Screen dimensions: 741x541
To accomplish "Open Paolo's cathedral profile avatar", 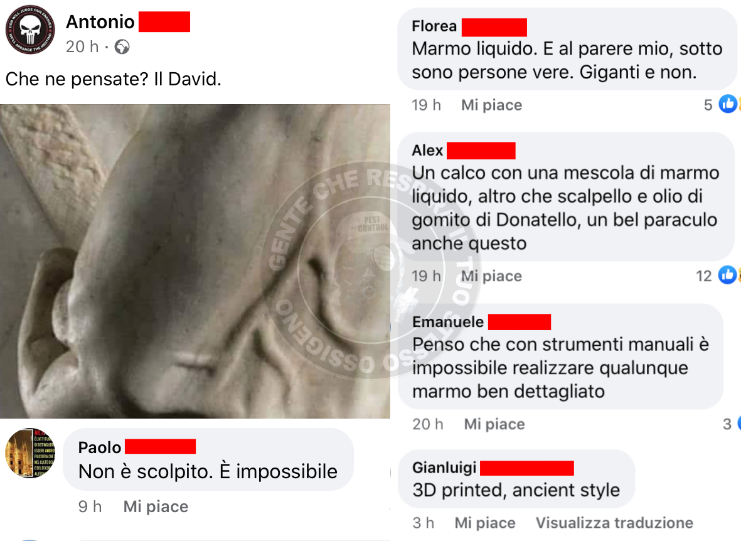I will 29,453.
